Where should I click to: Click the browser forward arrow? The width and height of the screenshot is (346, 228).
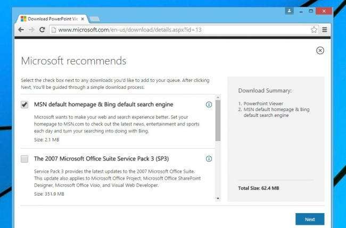31,30
